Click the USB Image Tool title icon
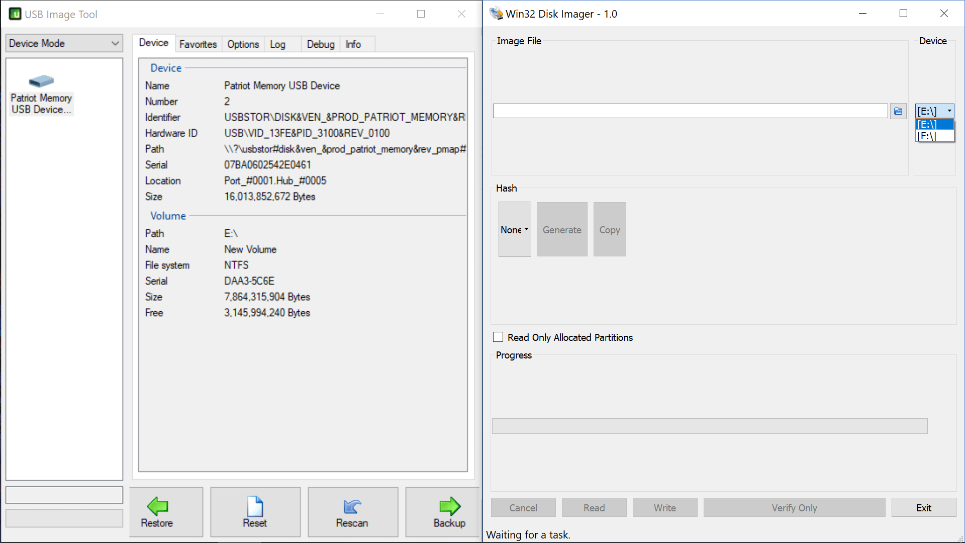This screenshot has width=965, height=543. (15, 14)
